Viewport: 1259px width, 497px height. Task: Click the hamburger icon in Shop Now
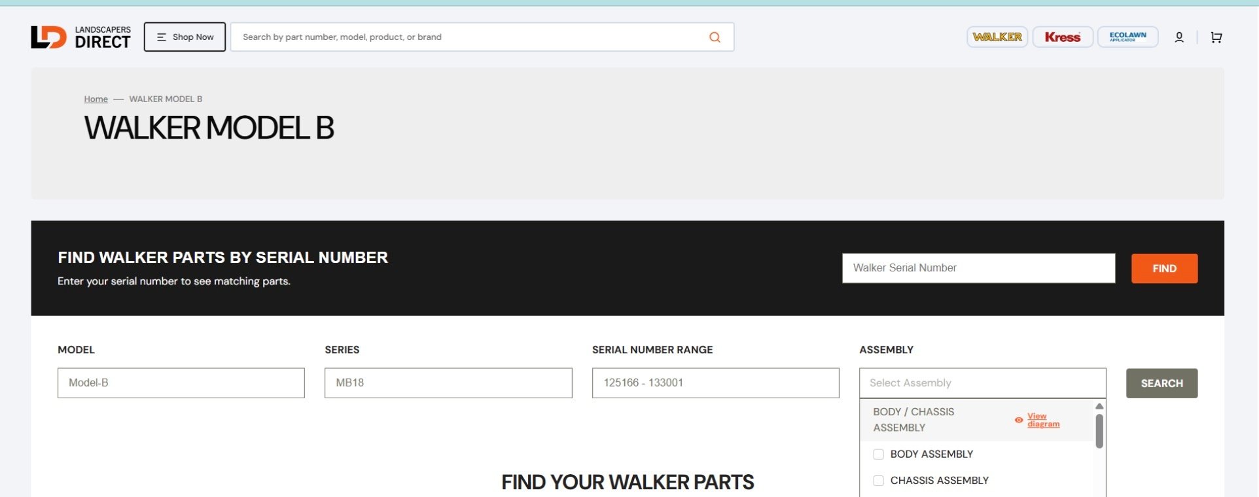pos(162,37)
